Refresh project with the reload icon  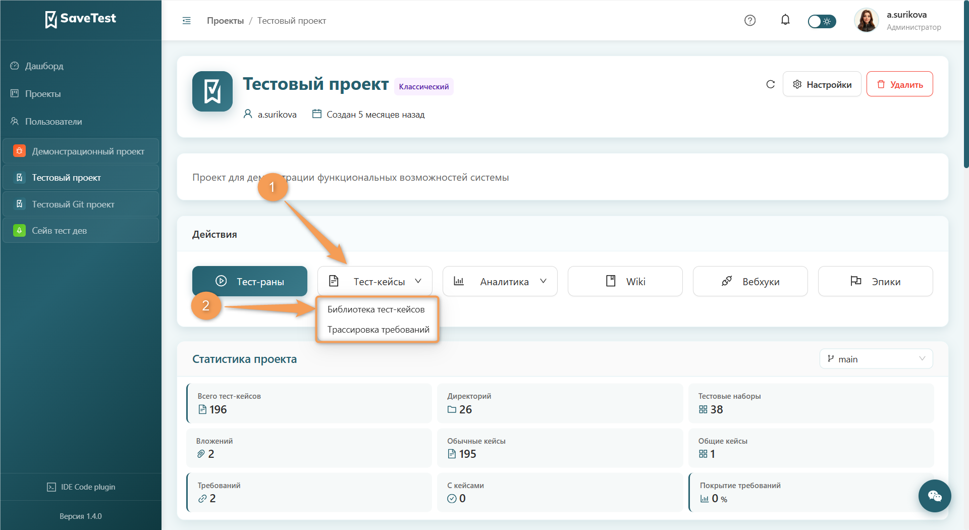[770, 84]
